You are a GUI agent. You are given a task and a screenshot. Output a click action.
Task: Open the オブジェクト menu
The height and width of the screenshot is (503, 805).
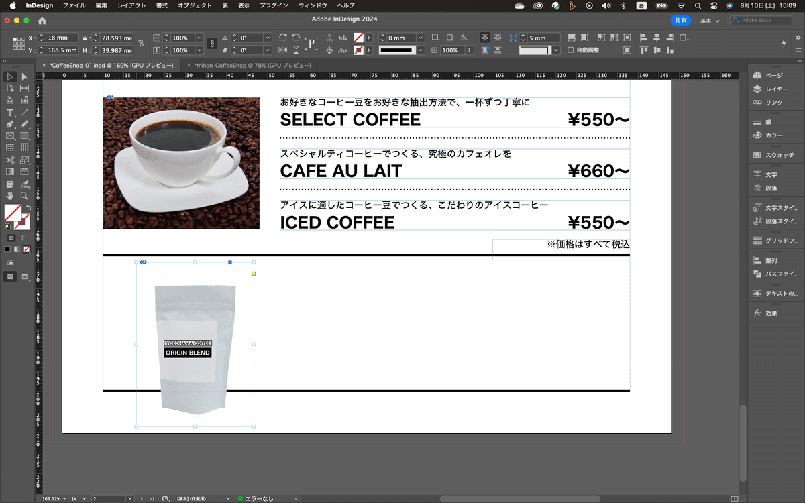tap(195, 5)
